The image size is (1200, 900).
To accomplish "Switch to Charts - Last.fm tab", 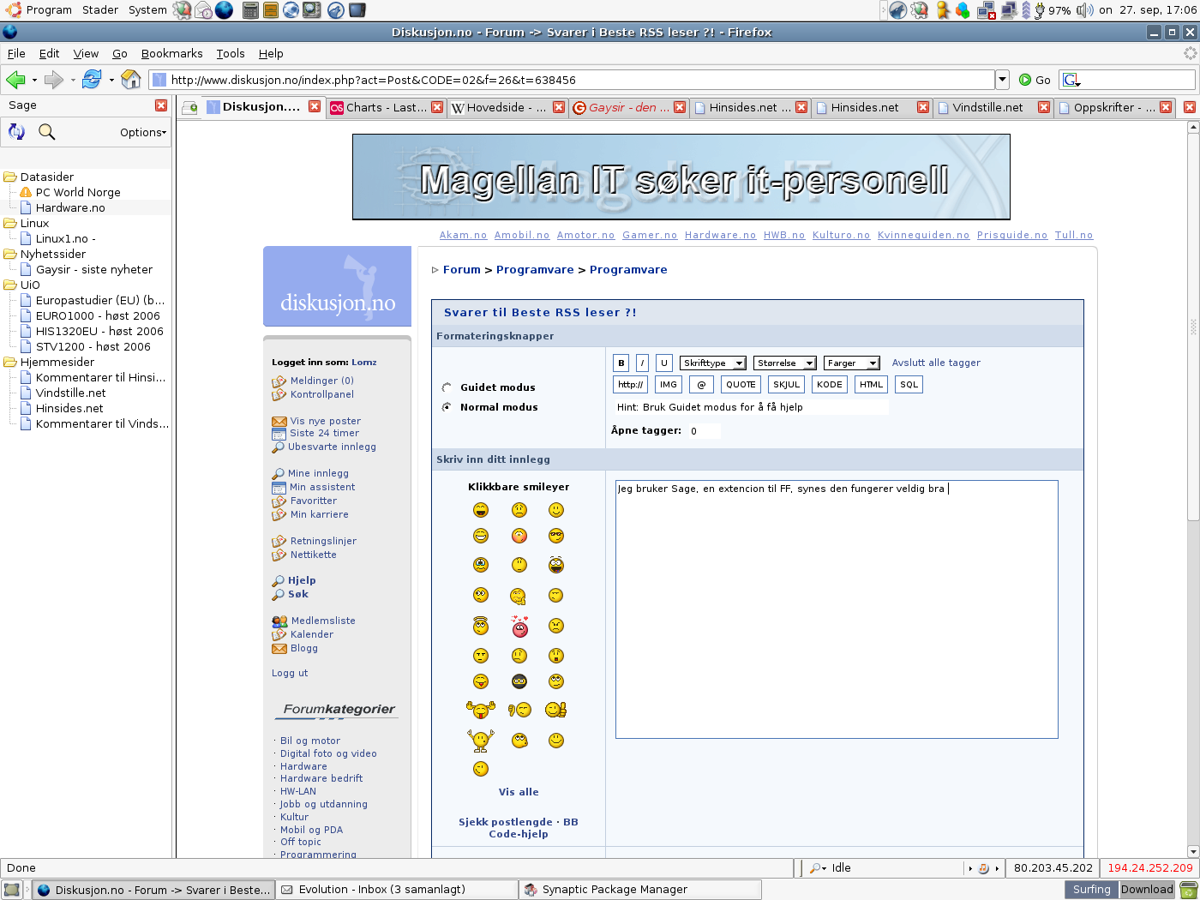I will click(x=386, y=107).
